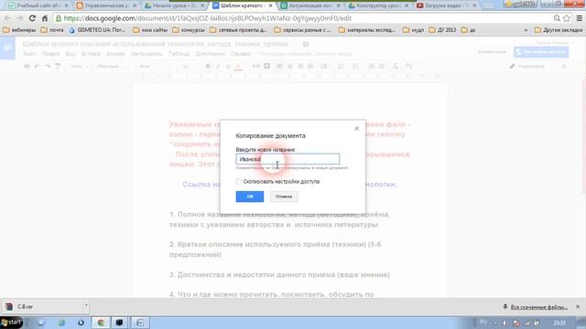Click the bulleted list icon
Screen dimensions: 586x329
pyautogui.click(x=355, y=67)
